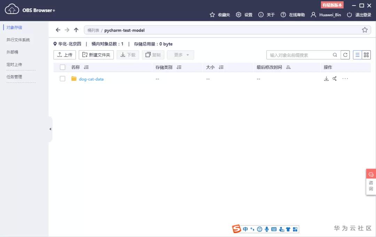Refresh the object list
Image resolution: width=376 pixels, height=237 pixels.
coord(345,55)
